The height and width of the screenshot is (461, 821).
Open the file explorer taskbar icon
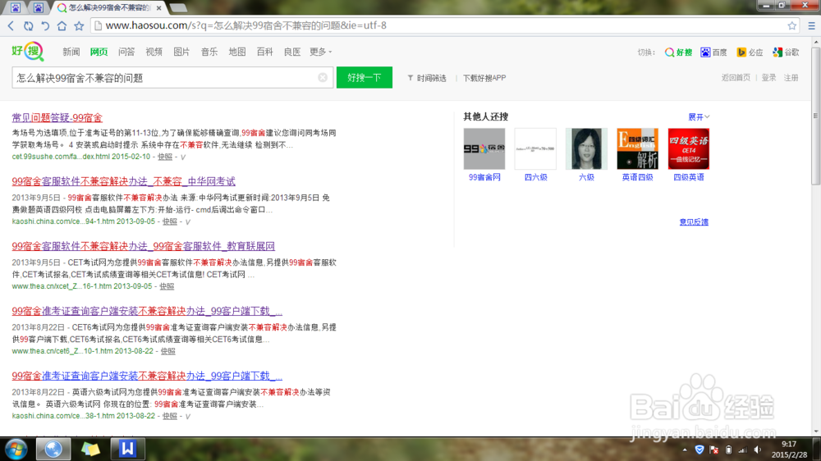[x=90, y=449]
